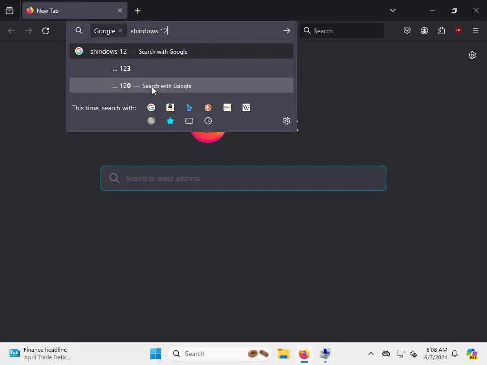This screenshot has width=487, height=365.
Task: Open search settings gear in dropdown
Action: pyautogui.click(x=287, y=121)
